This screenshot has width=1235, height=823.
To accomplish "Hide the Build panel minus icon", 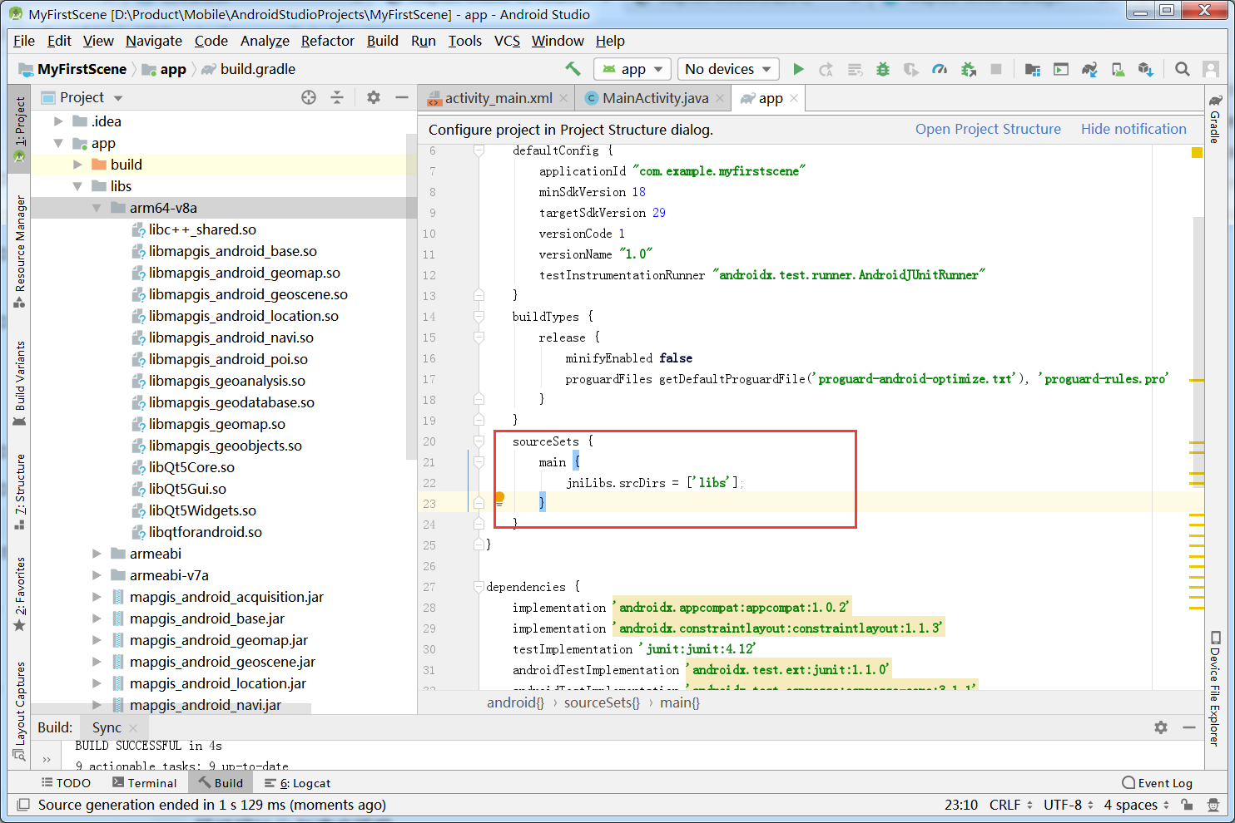I will point(1189,727).
